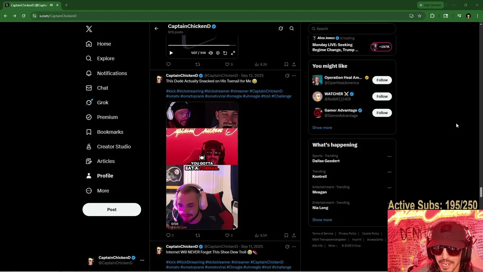Screen dimensions: 483x272
Task: Follow Gamer Advantage account
Action: pos(382,113)
